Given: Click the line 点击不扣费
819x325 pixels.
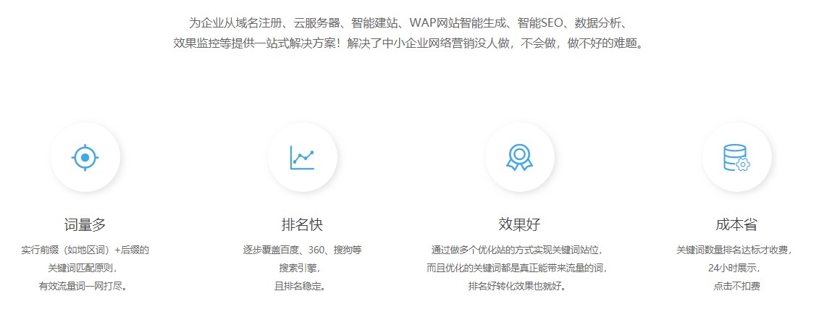Looking at the screenshot, I should pos(736,287).
